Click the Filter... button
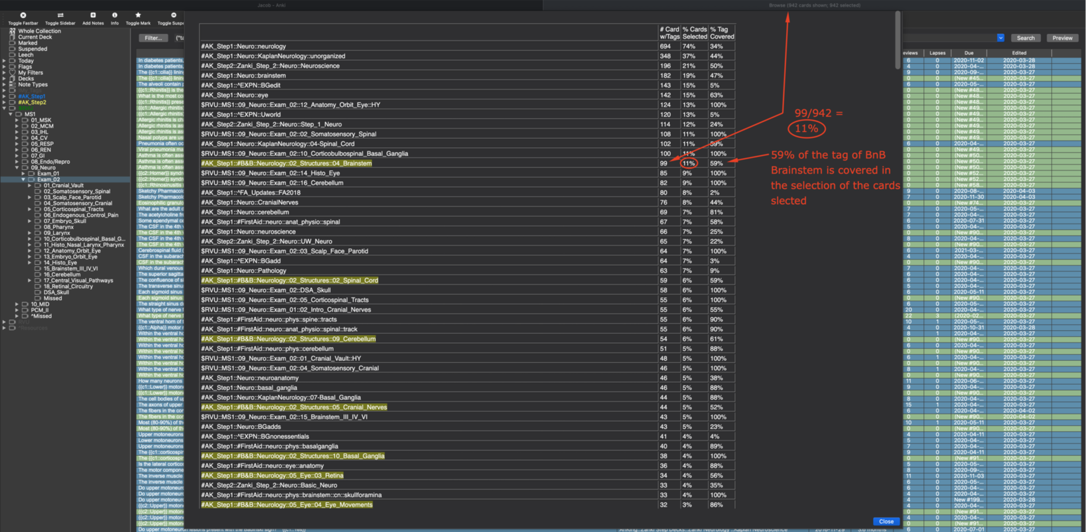Viewport: 1086px width, 532px height. pyautogui.click(x=153, y=38)
